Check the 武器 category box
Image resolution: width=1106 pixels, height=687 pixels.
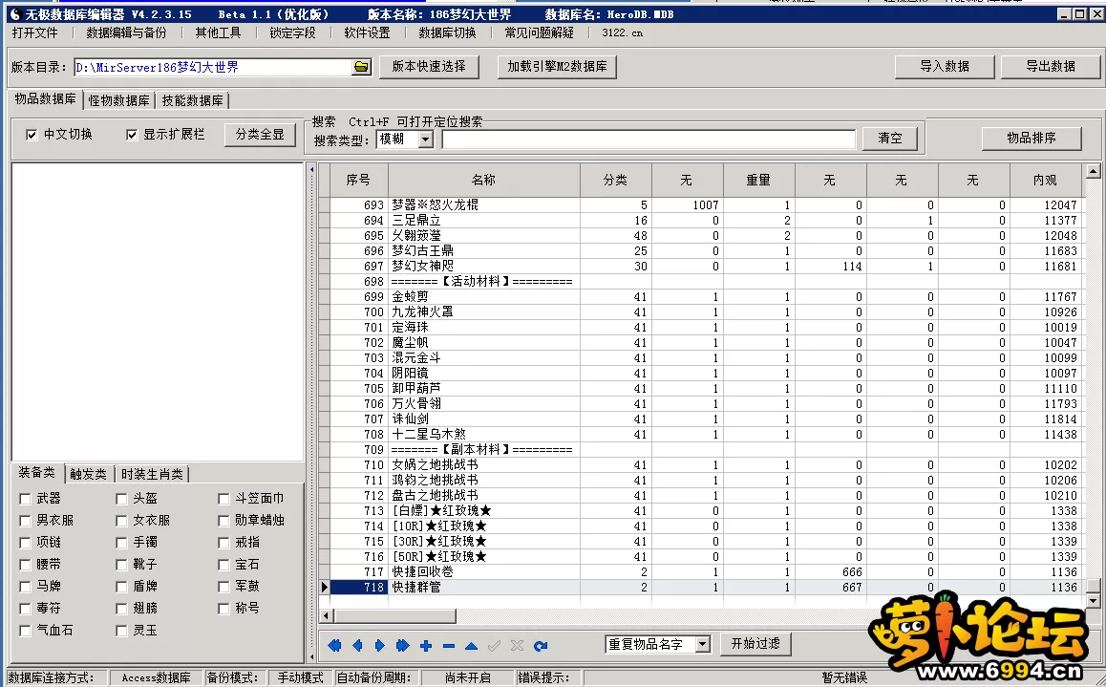tap(25, 499)
